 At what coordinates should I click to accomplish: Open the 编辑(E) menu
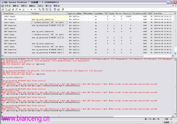pyautogui.click(x=16, y=6)
